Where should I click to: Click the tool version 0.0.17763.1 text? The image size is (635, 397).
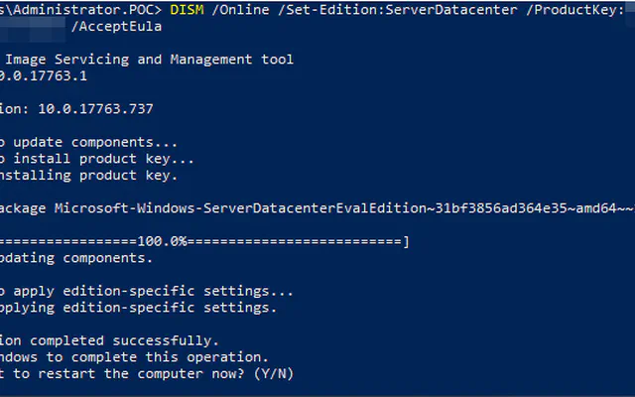pos(44,76)
